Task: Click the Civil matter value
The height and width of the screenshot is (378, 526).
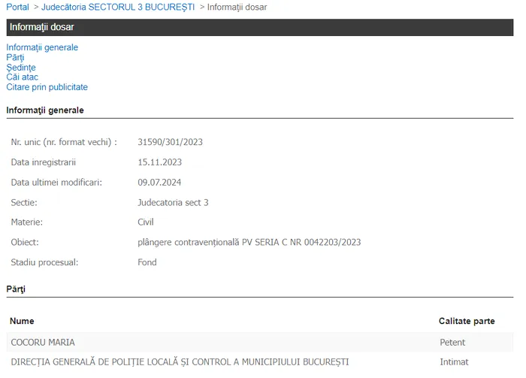Action: (x=146, y=222)
